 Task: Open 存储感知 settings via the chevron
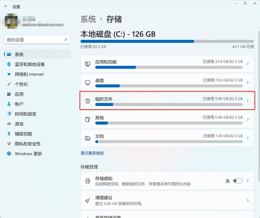coord(248,181)
